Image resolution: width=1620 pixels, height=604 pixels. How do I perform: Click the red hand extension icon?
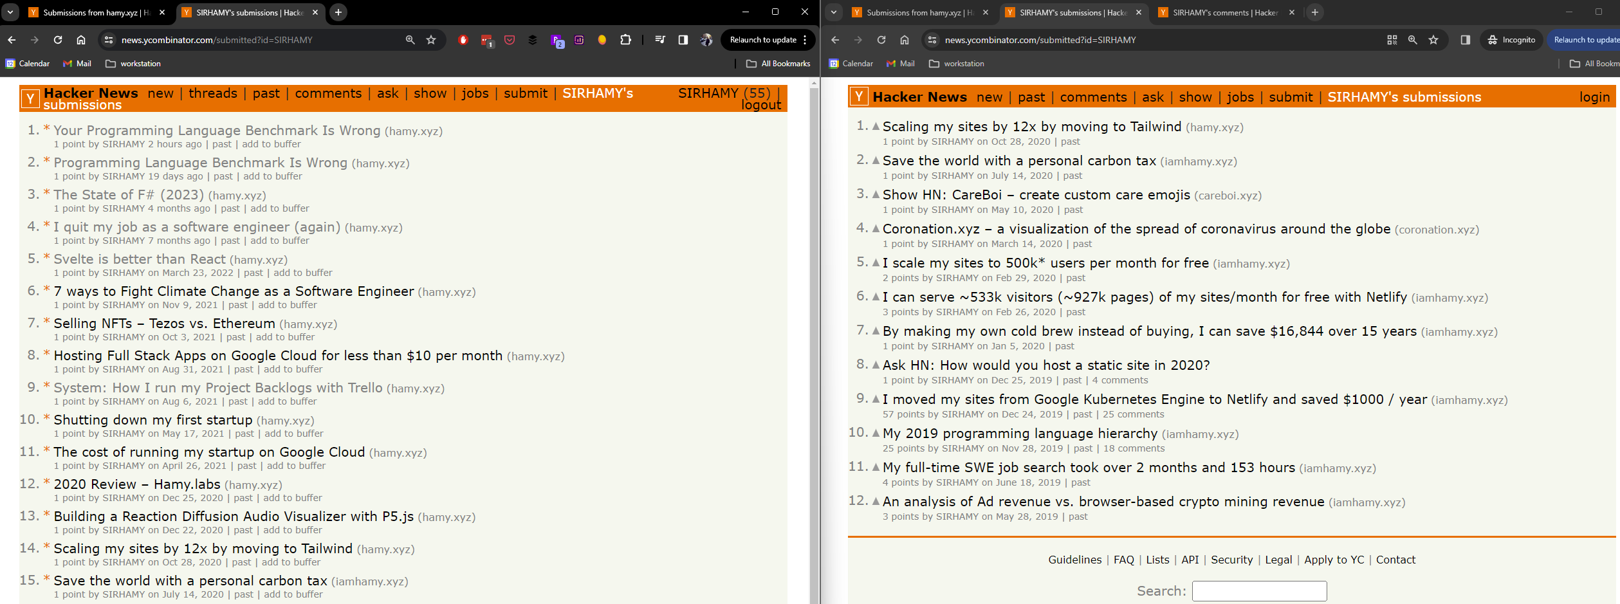(x=463, y=40)
